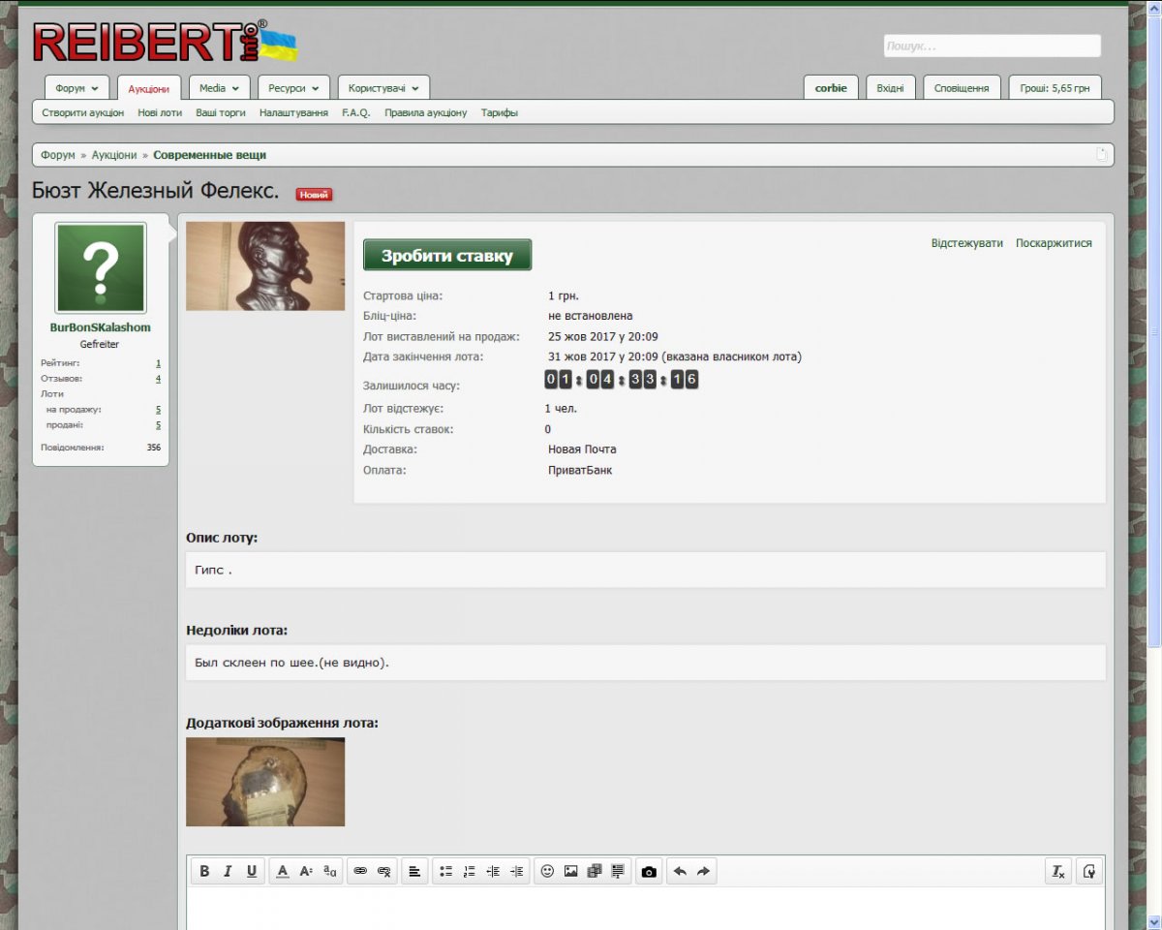The image size is (1162, 930).
Task: Expand the Форум dropdown menu
Action: click(76, 88)
